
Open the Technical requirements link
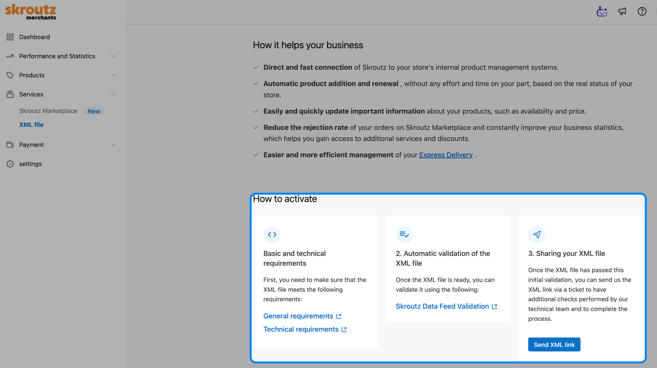(x=301, y=329)
